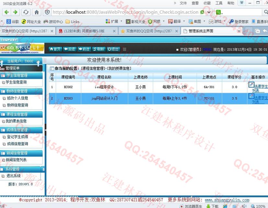The image size is (268, 208).
Task: Click the list icon beside 退出 button
Action: pyautogui.click(x=124, y=49)
